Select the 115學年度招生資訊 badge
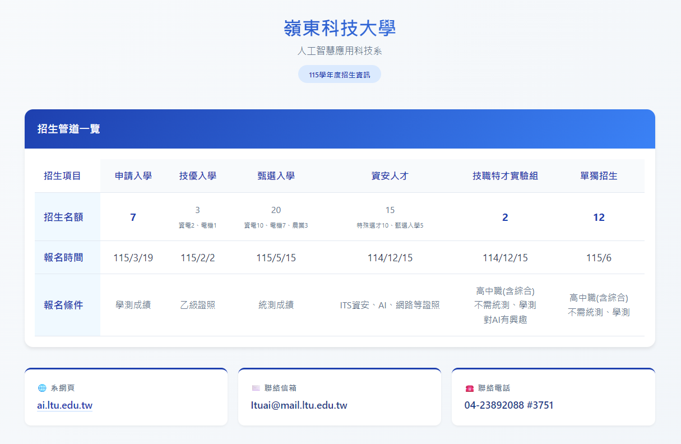Screen dimensions: 681x444 coord(339,73)
